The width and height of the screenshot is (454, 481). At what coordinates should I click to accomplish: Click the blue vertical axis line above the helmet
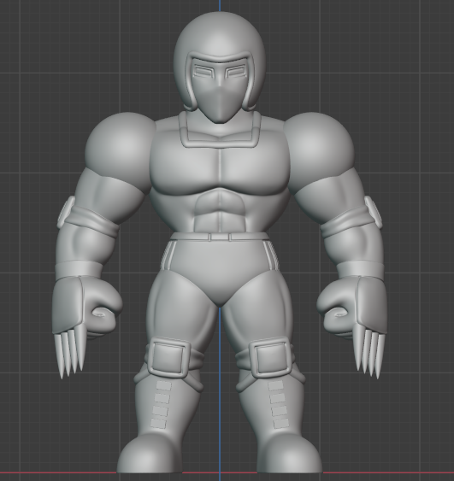(x=220, y=5)
